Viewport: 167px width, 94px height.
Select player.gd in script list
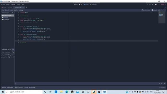click(x=8, y=20)
